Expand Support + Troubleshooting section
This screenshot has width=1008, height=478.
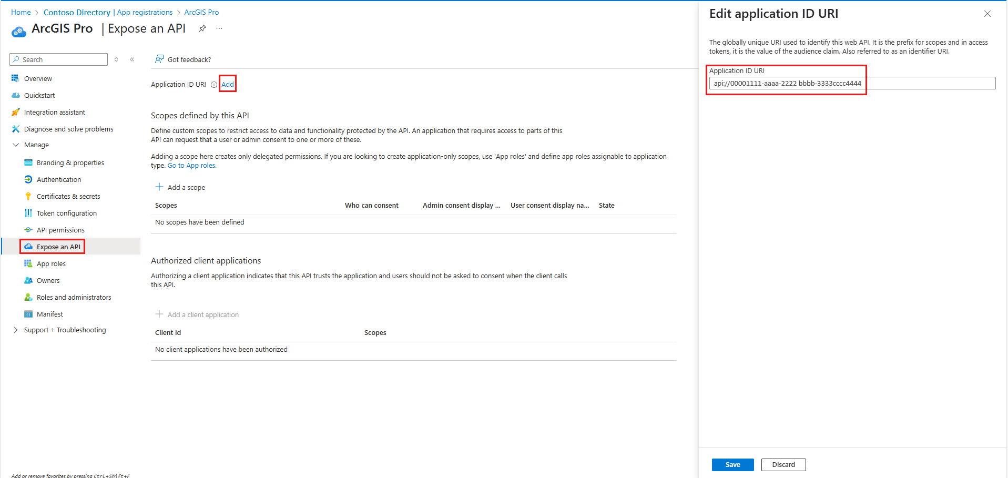[16, 330]
